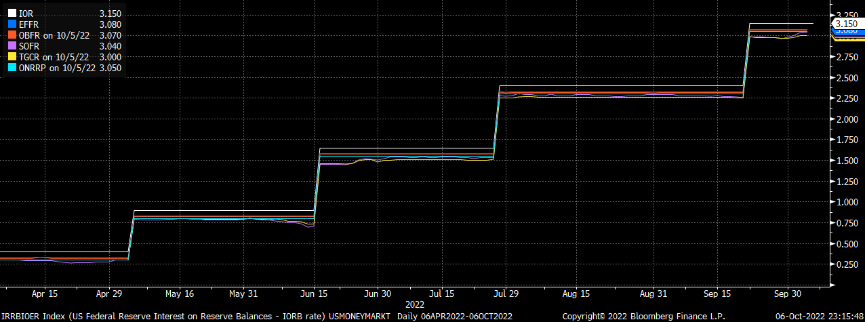This screenshot has width=865, height=322.
Task: Click the Bloomberg Finance L.P. copyright text
Action: pyautogui.click(x=644, y=316)
